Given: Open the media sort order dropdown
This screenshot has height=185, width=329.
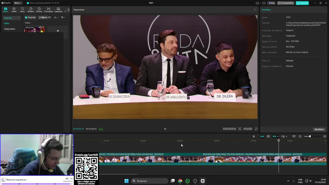Looking at the screenshot, I should coord(56,17).
